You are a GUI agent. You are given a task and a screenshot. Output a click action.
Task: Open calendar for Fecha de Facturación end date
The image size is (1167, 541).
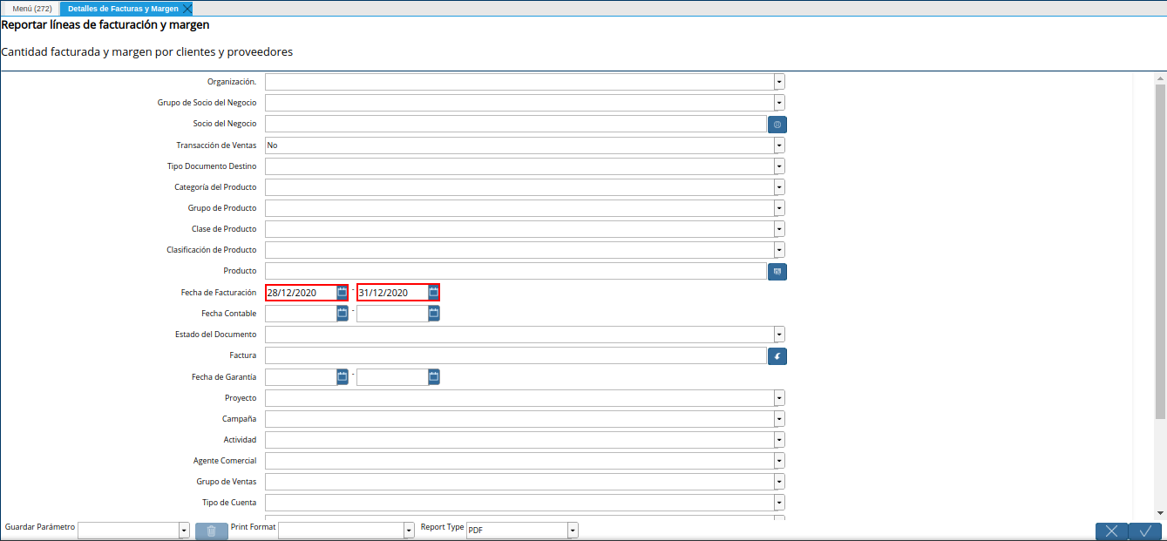click(x=434, y=293)
